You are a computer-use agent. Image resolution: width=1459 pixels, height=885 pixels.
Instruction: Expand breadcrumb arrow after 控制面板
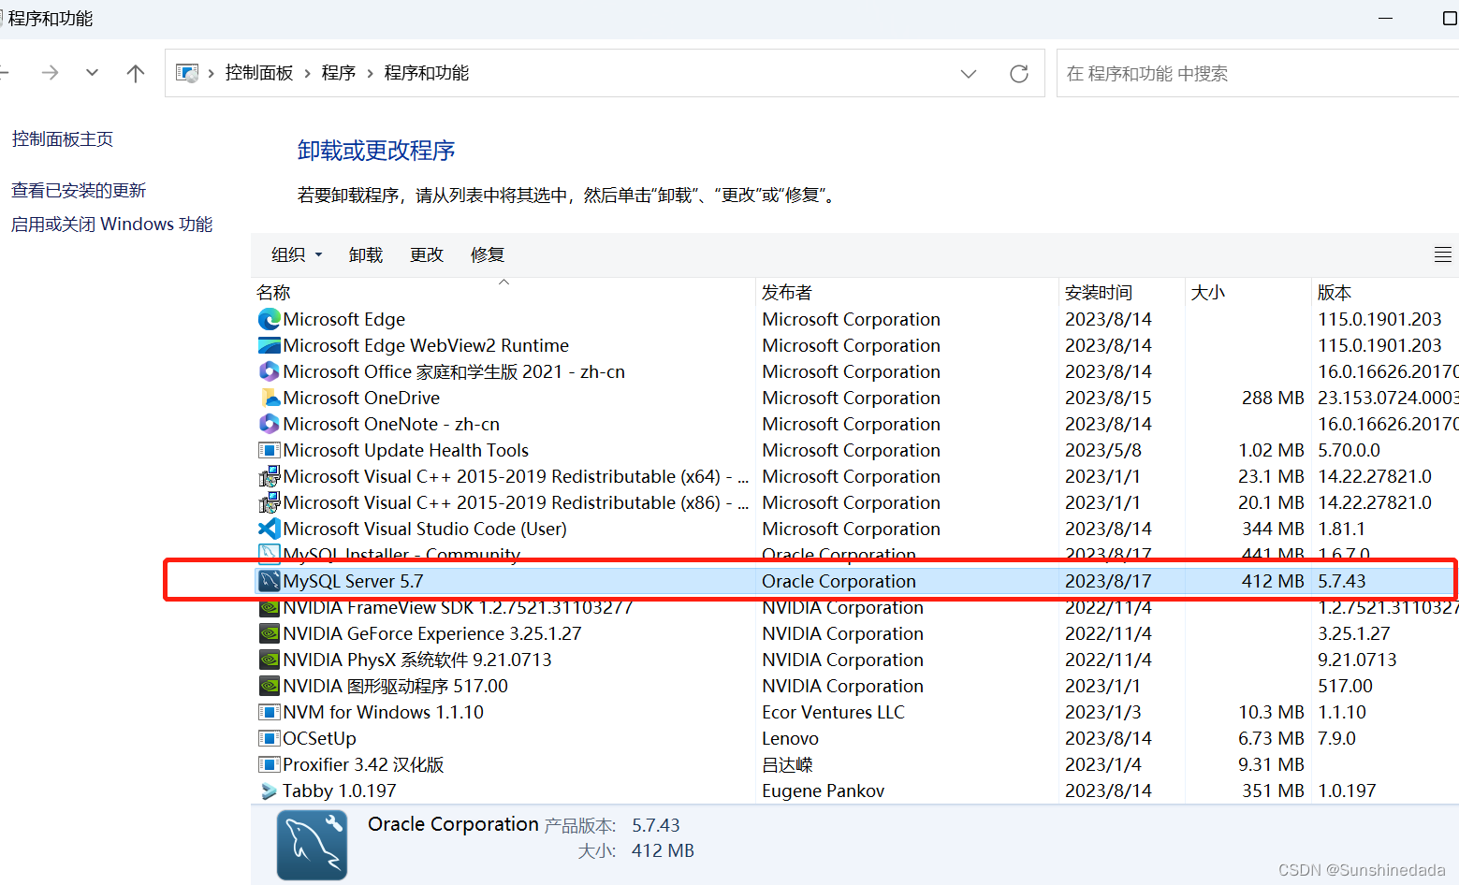coord(307,73)
